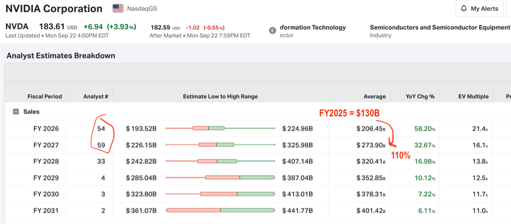Click the Analyst # column header
Viewport: 511px width, 224px height.
click(96, 96)
